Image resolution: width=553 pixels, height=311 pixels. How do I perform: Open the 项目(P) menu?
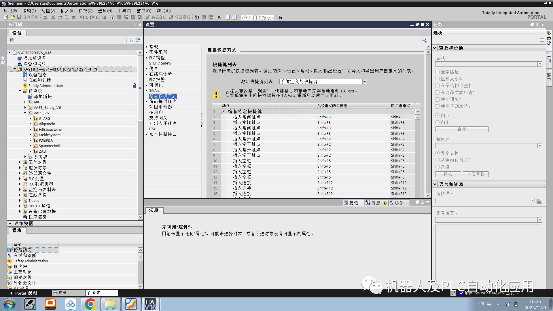(x=10, y=11)
